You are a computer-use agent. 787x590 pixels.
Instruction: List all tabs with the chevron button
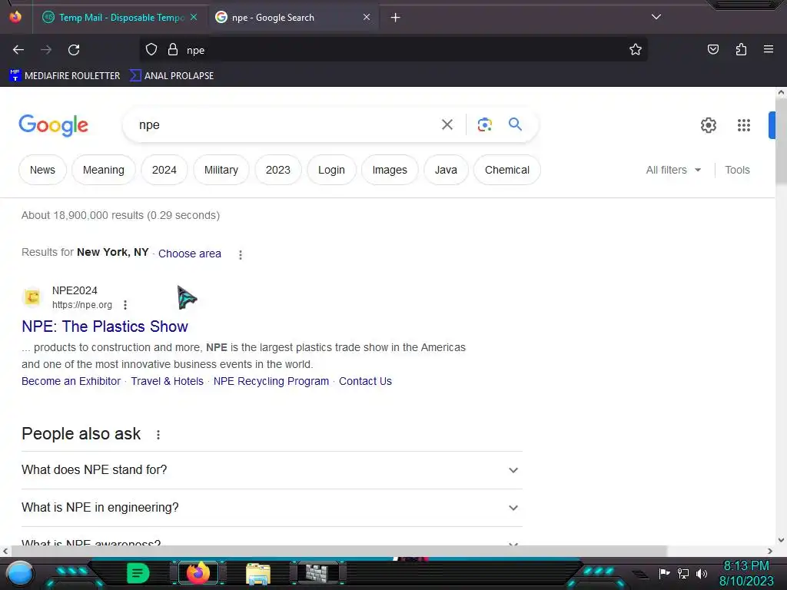(656, 17)
